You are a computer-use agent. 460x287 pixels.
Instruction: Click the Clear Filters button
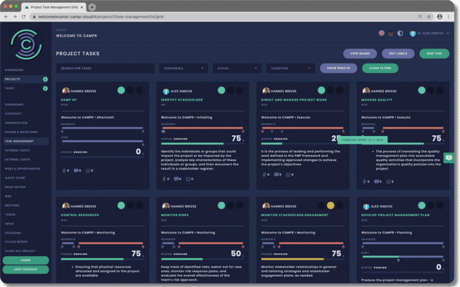click(x=380, y=68)
